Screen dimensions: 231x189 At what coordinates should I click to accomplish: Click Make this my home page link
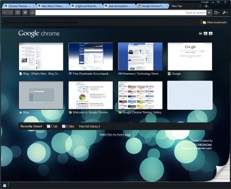115,135
